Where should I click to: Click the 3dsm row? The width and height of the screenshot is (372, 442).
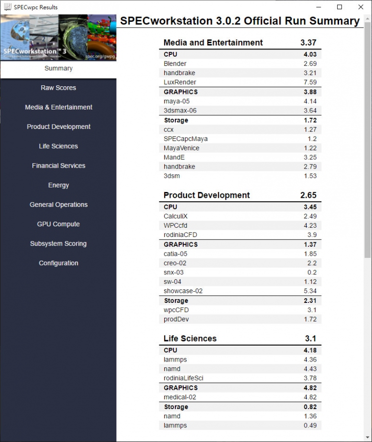point(240,176)
